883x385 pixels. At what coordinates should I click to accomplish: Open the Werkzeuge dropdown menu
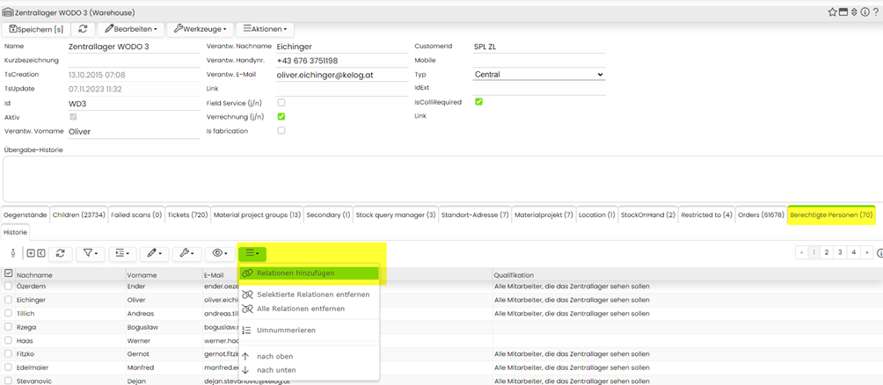(x=200, y=29)
